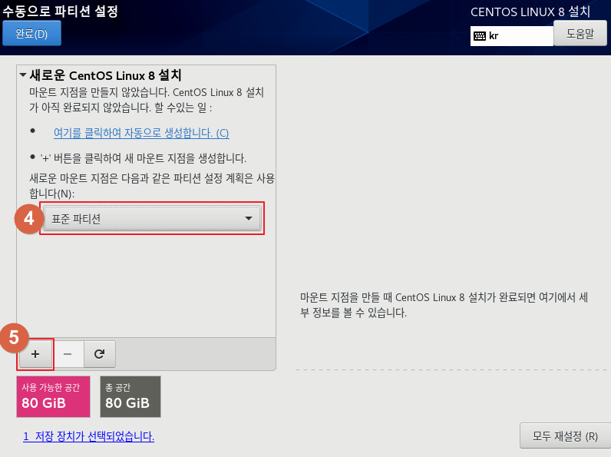Viewport: 611px width, 457px height.
Task: Click the 수동으로 파티션 설정 title text
Action: click(61, 11)
